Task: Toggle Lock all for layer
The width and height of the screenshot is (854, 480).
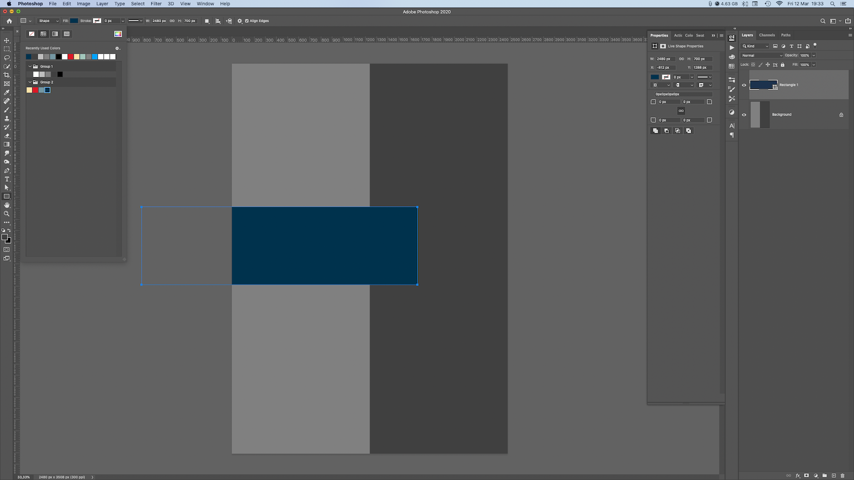Action: coord(783,65)
